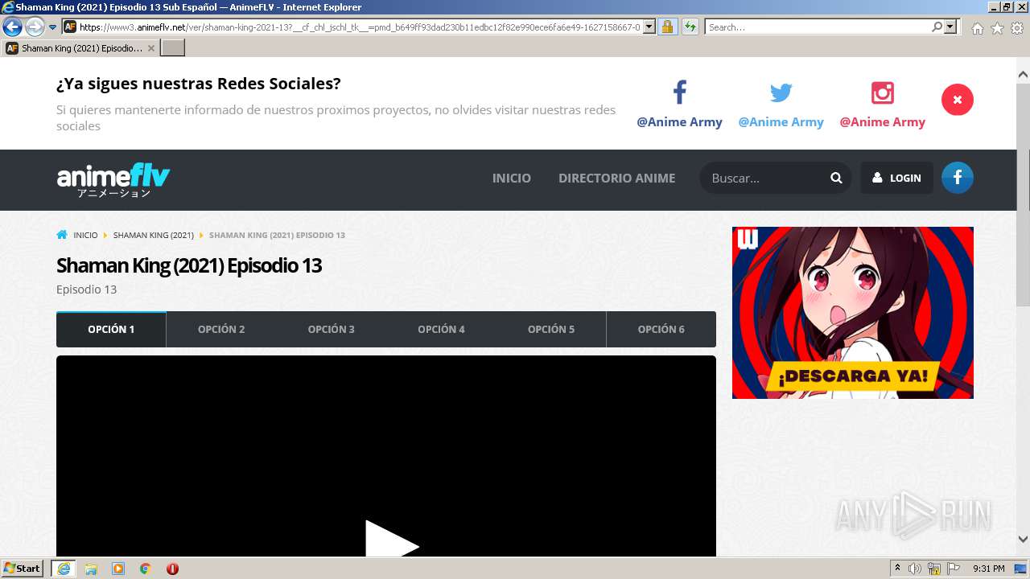This screenshot has width=1030, height=579.
Task: Click the IE search magnifier icon
Action: click(937, 27)
